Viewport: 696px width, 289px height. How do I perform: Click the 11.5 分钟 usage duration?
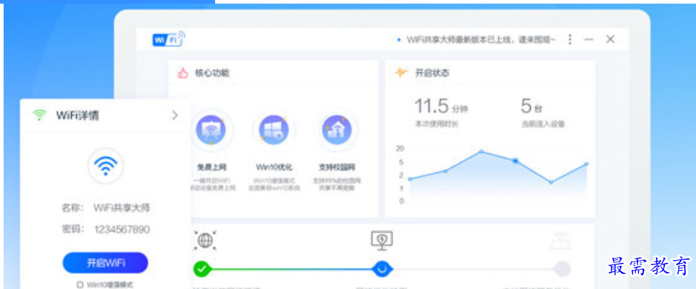(441, 106)
